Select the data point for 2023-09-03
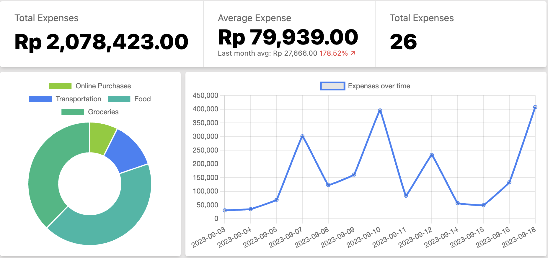548x258 pixels. [225, 210]
